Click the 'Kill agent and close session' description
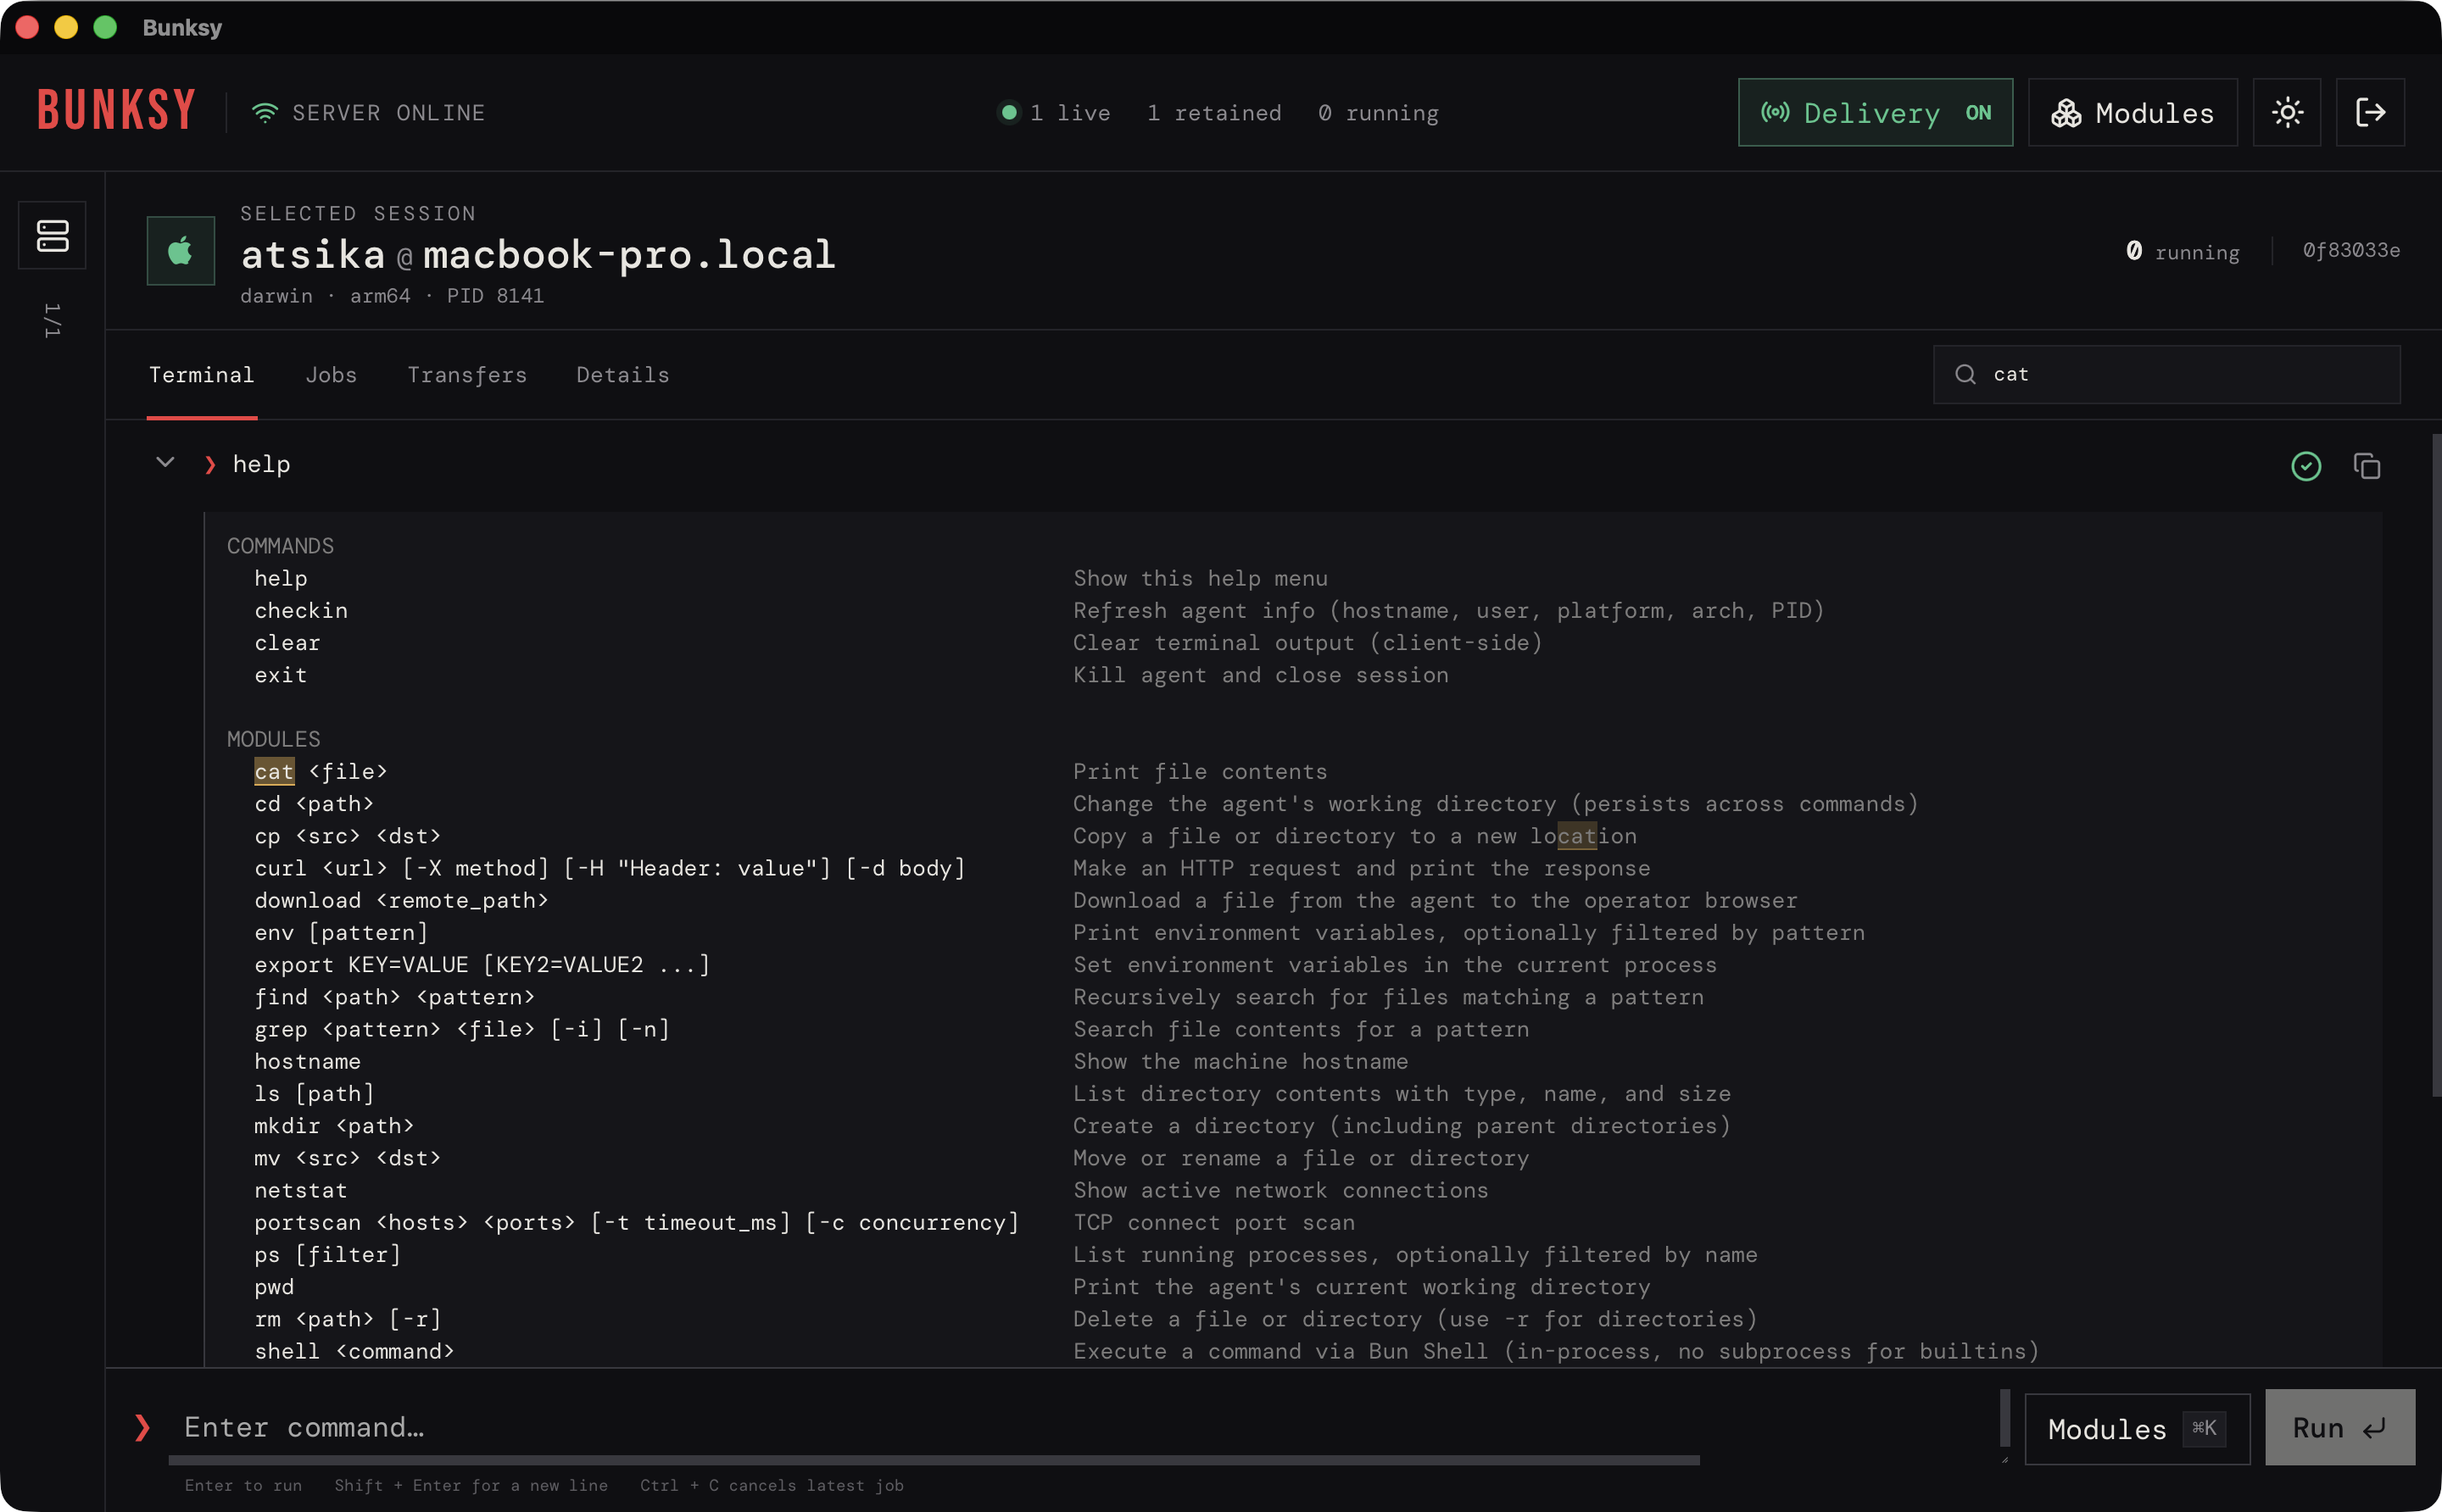 1261,675
